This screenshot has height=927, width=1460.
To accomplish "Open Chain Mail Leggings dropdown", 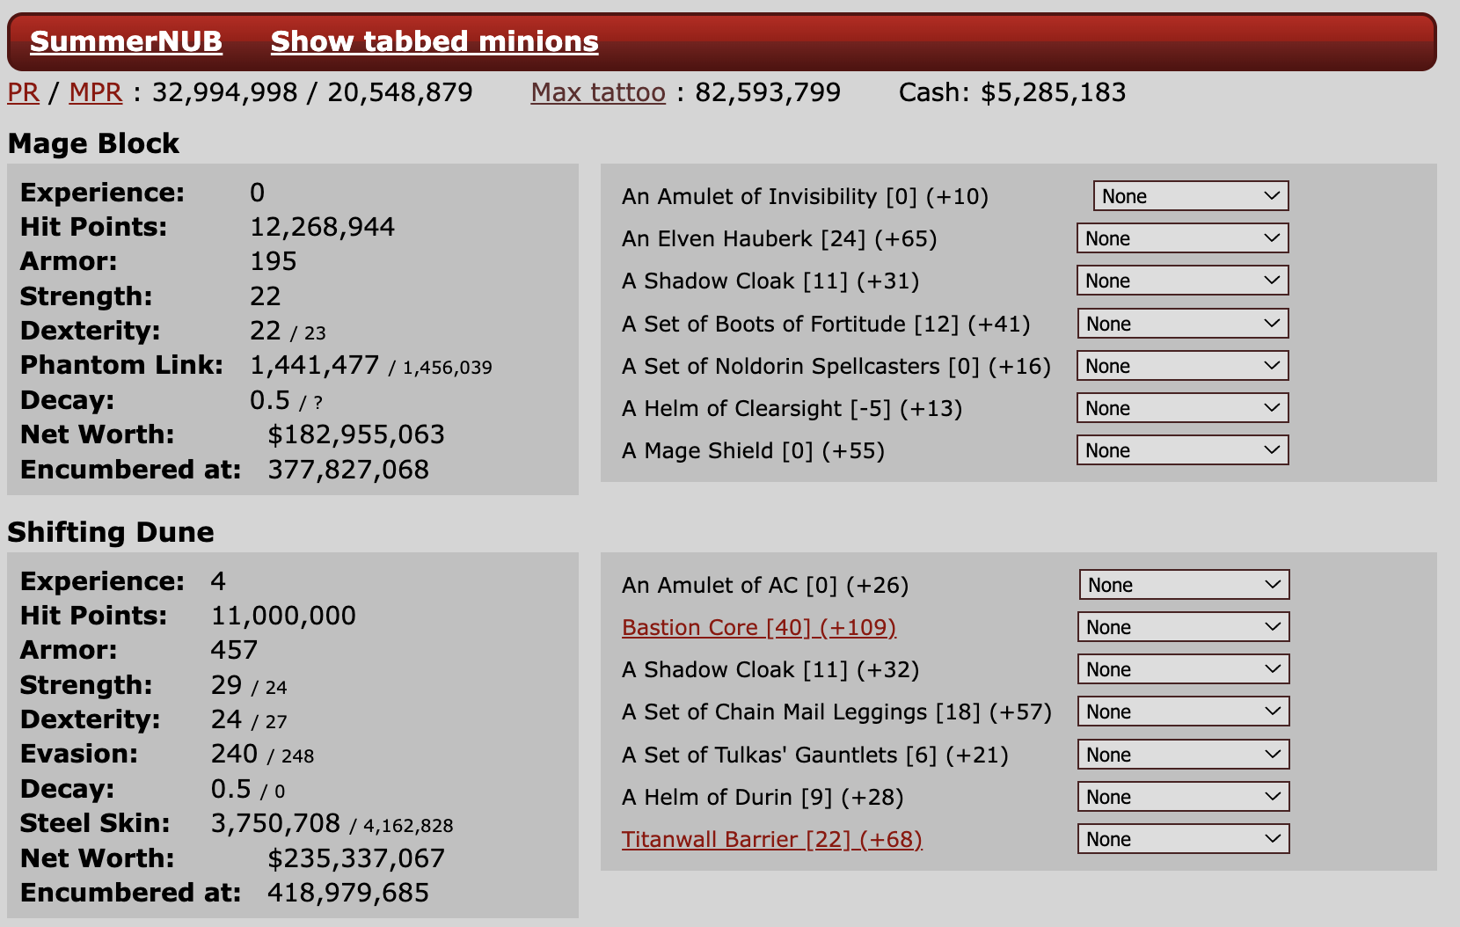I will (x=1183, y=712).
